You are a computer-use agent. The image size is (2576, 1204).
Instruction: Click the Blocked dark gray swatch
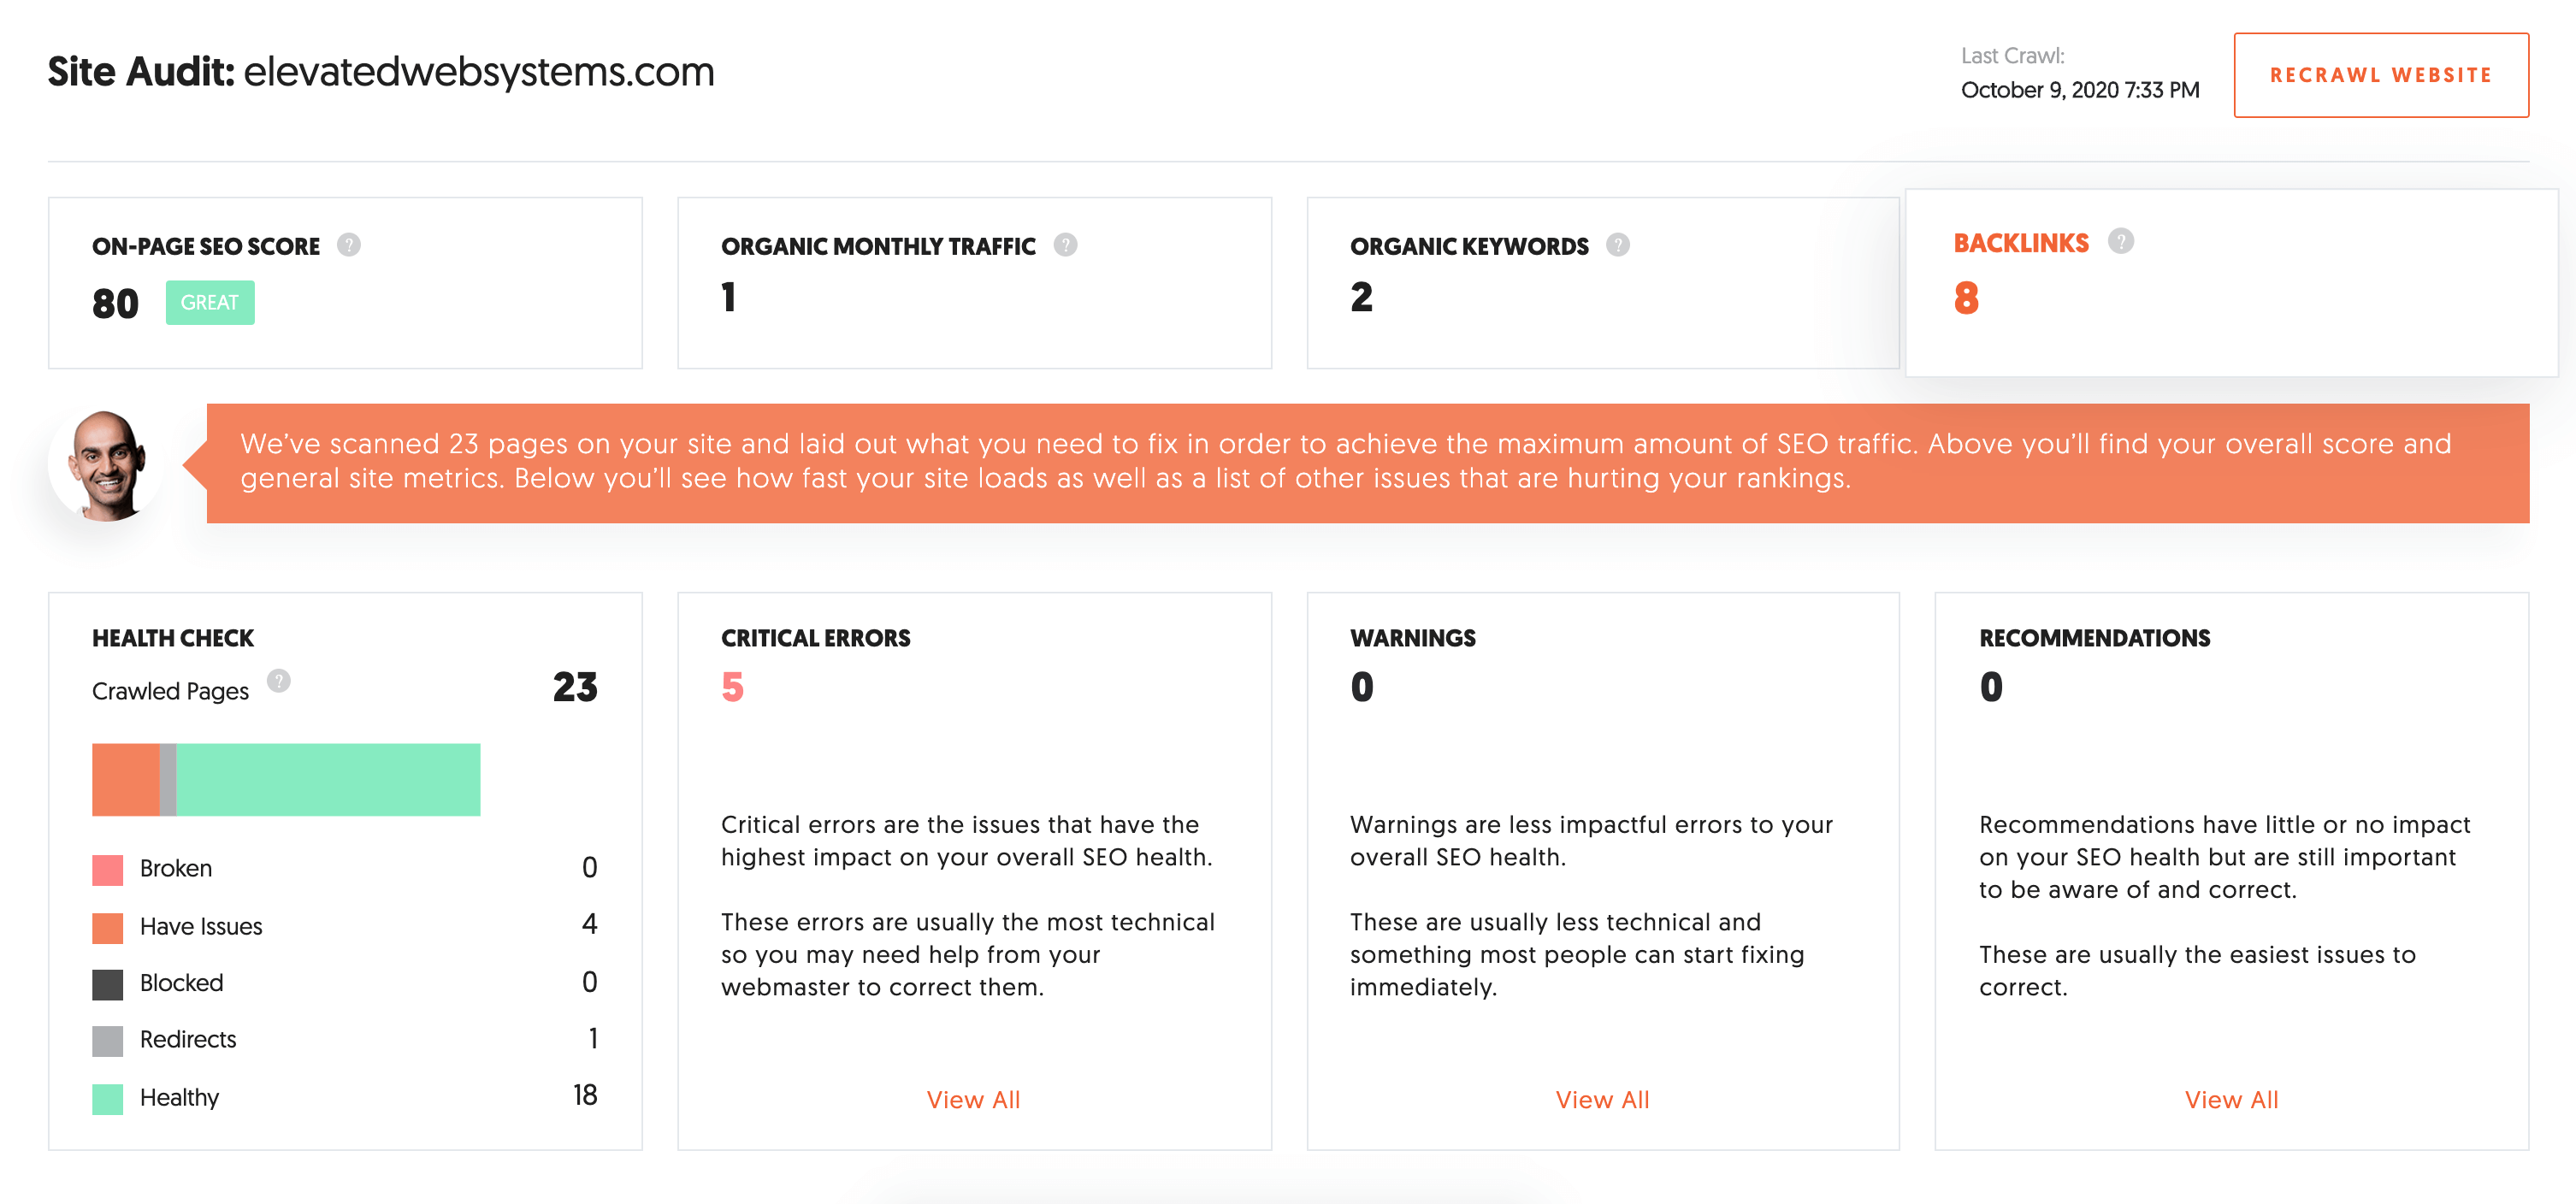pyautogui.click(x=108, y=985)
